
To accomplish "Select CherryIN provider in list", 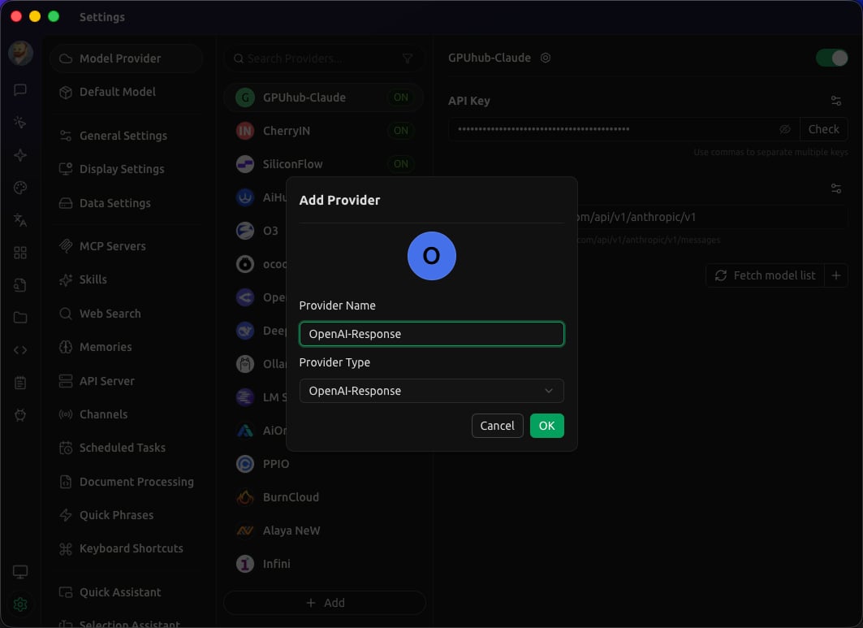I will click(x=324, y=131).
